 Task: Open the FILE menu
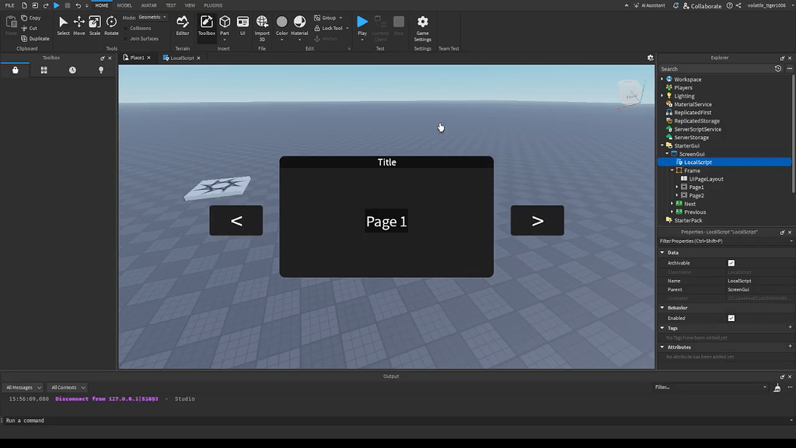(9, 5)
